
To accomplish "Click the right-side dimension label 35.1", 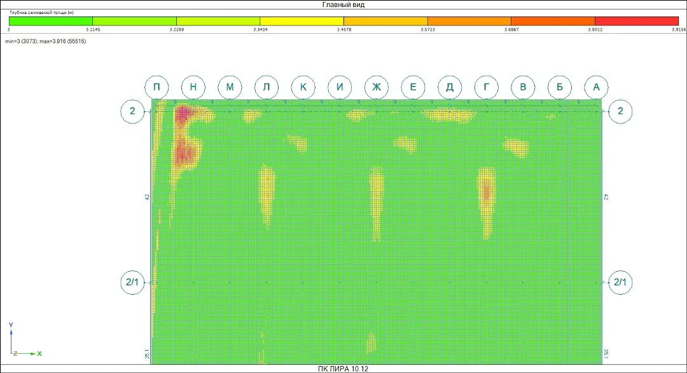I will (606, 353).
